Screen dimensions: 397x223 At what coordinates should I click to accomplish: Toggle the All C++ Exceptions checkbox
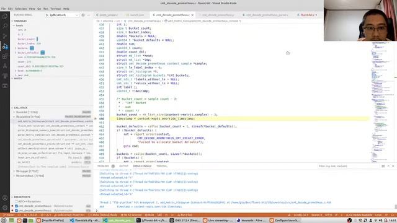17,201
